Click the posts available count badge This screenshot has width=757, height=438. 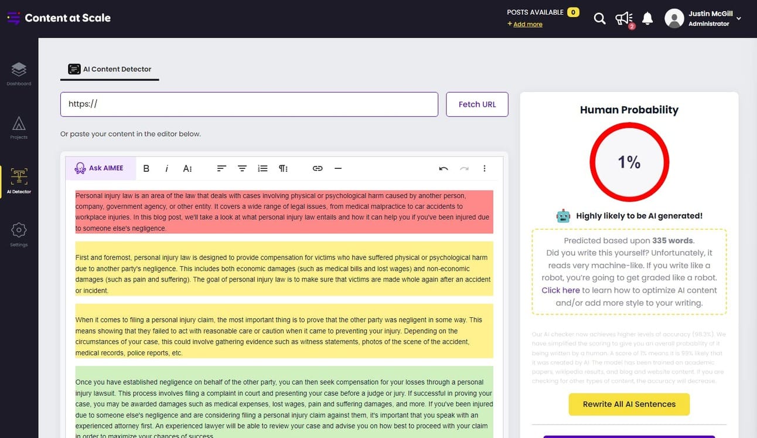pos(573,12)
